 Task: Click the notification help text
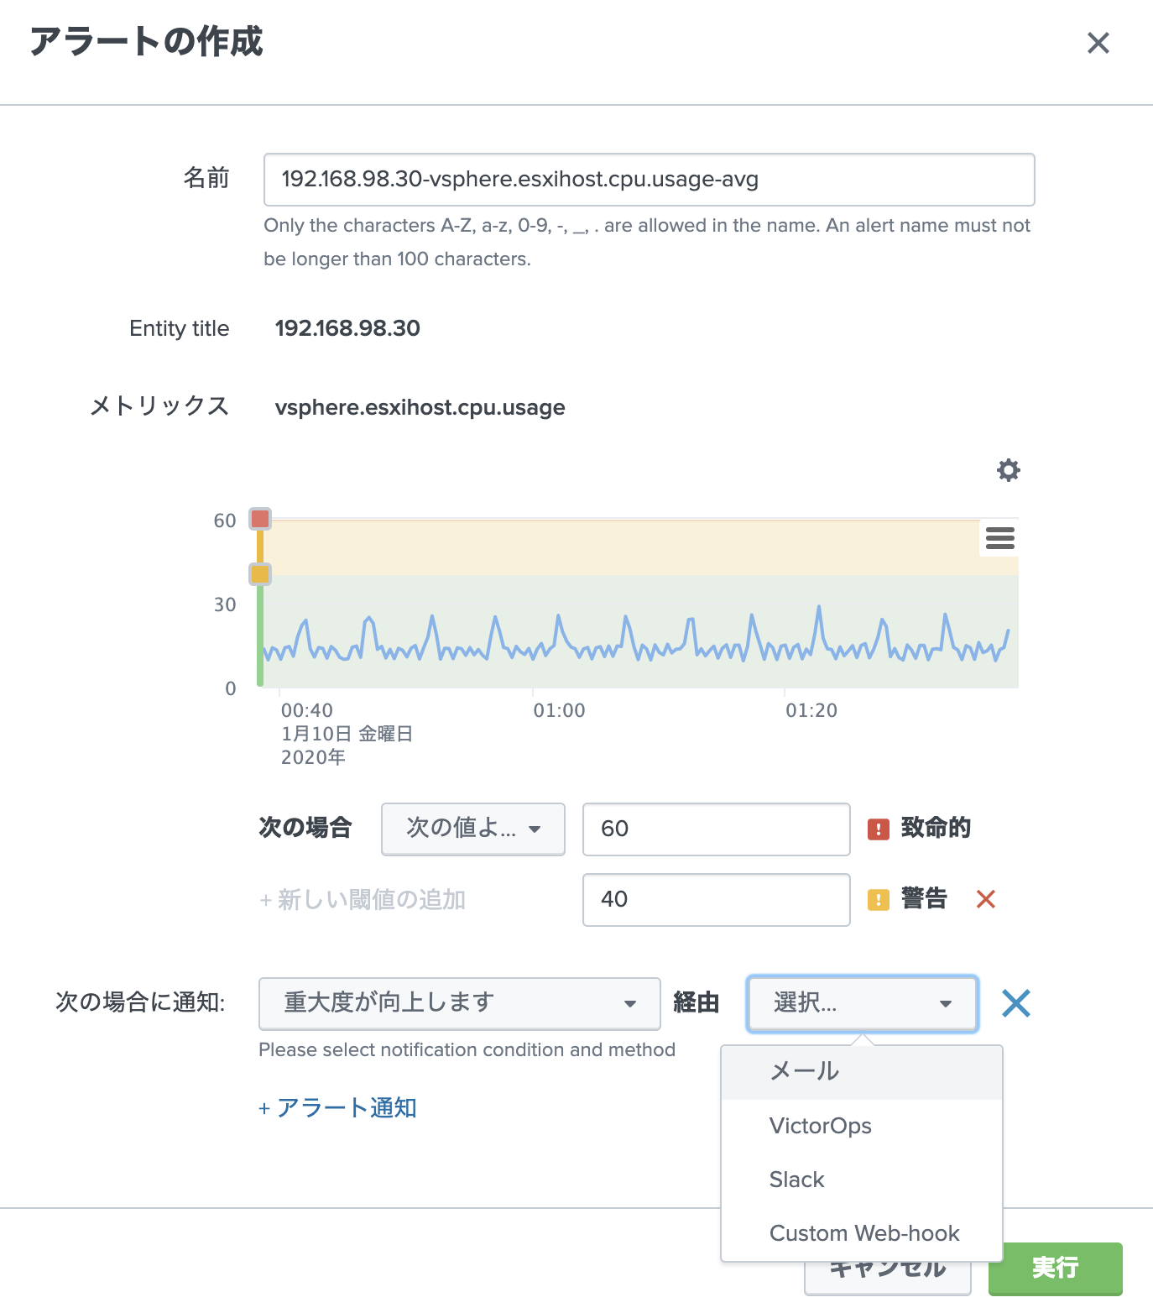467,1050
